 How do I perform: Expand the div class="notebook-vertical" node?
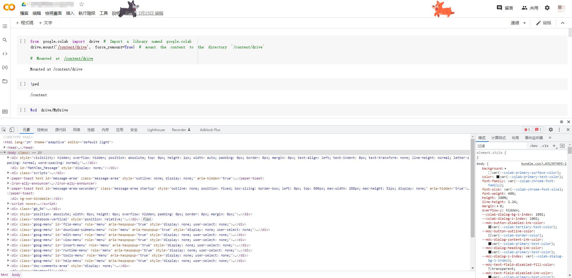tap(8, 219)
